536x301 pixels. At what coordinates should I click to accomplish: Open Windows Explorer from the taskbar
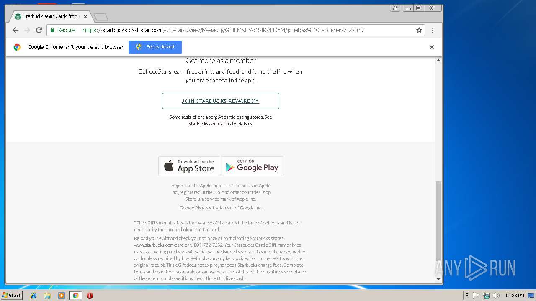[x=47, y=296]
